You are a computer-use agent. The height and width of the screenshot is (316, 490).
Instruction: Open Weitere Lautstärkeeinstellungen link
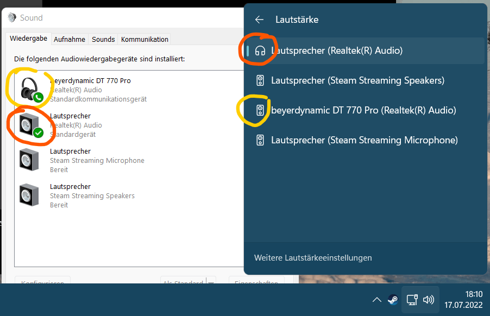[x=313, y=258]
